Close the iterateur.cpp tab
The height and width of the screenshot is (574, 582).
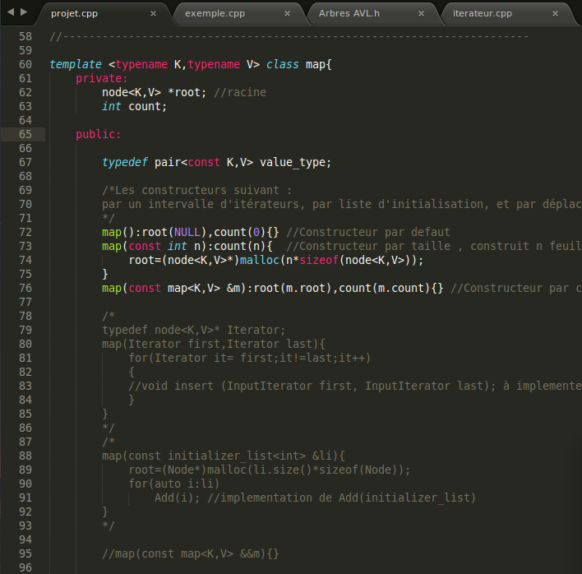coord(555,14)
